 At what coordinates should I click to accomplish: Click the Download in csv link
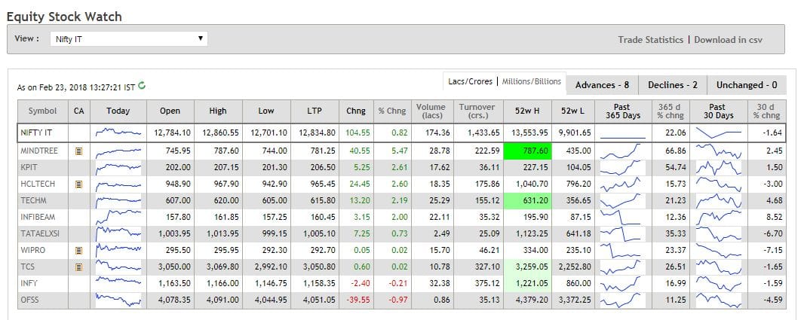click(x=728, y=40)
